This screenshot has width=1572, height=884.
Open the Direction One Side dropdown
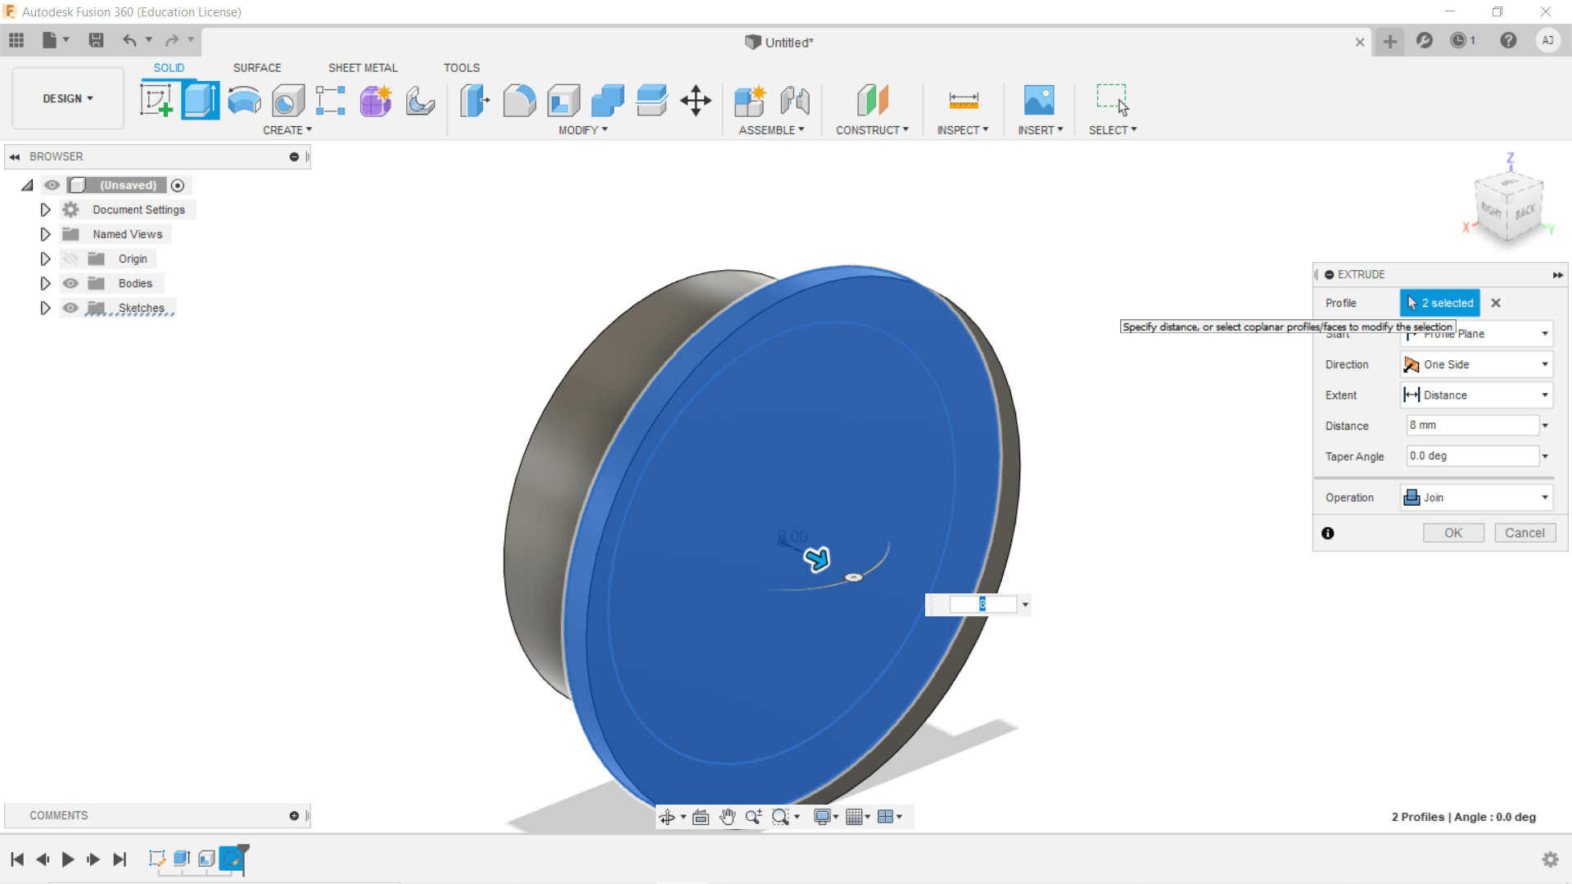pos(1476,364)
